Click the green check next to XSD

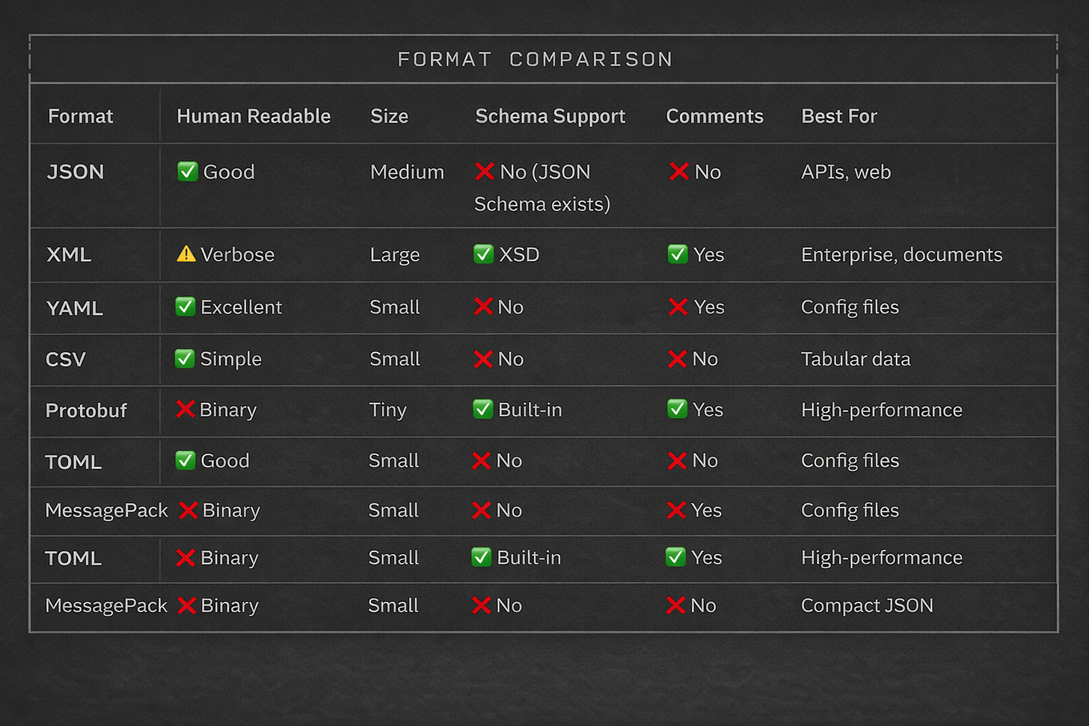tap(483, 254)
